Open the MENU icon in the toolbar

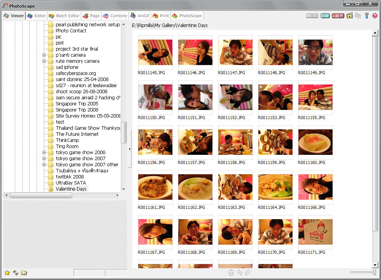tap(312, 16)
